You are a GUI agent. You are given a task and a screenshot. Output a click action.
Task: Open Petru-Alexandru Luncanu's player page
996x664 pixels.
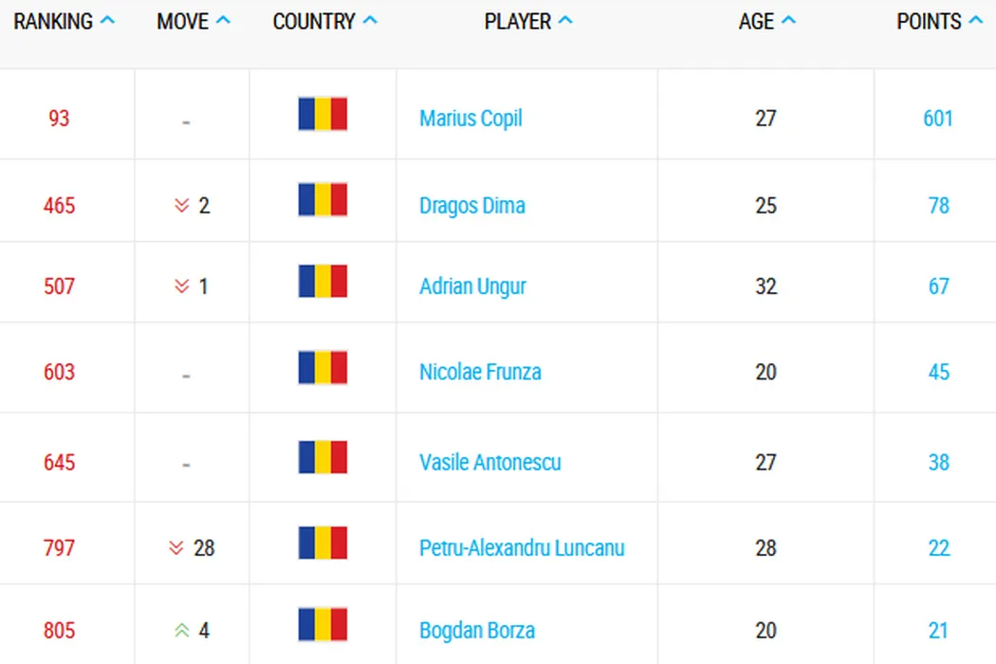tap(522, 547)
